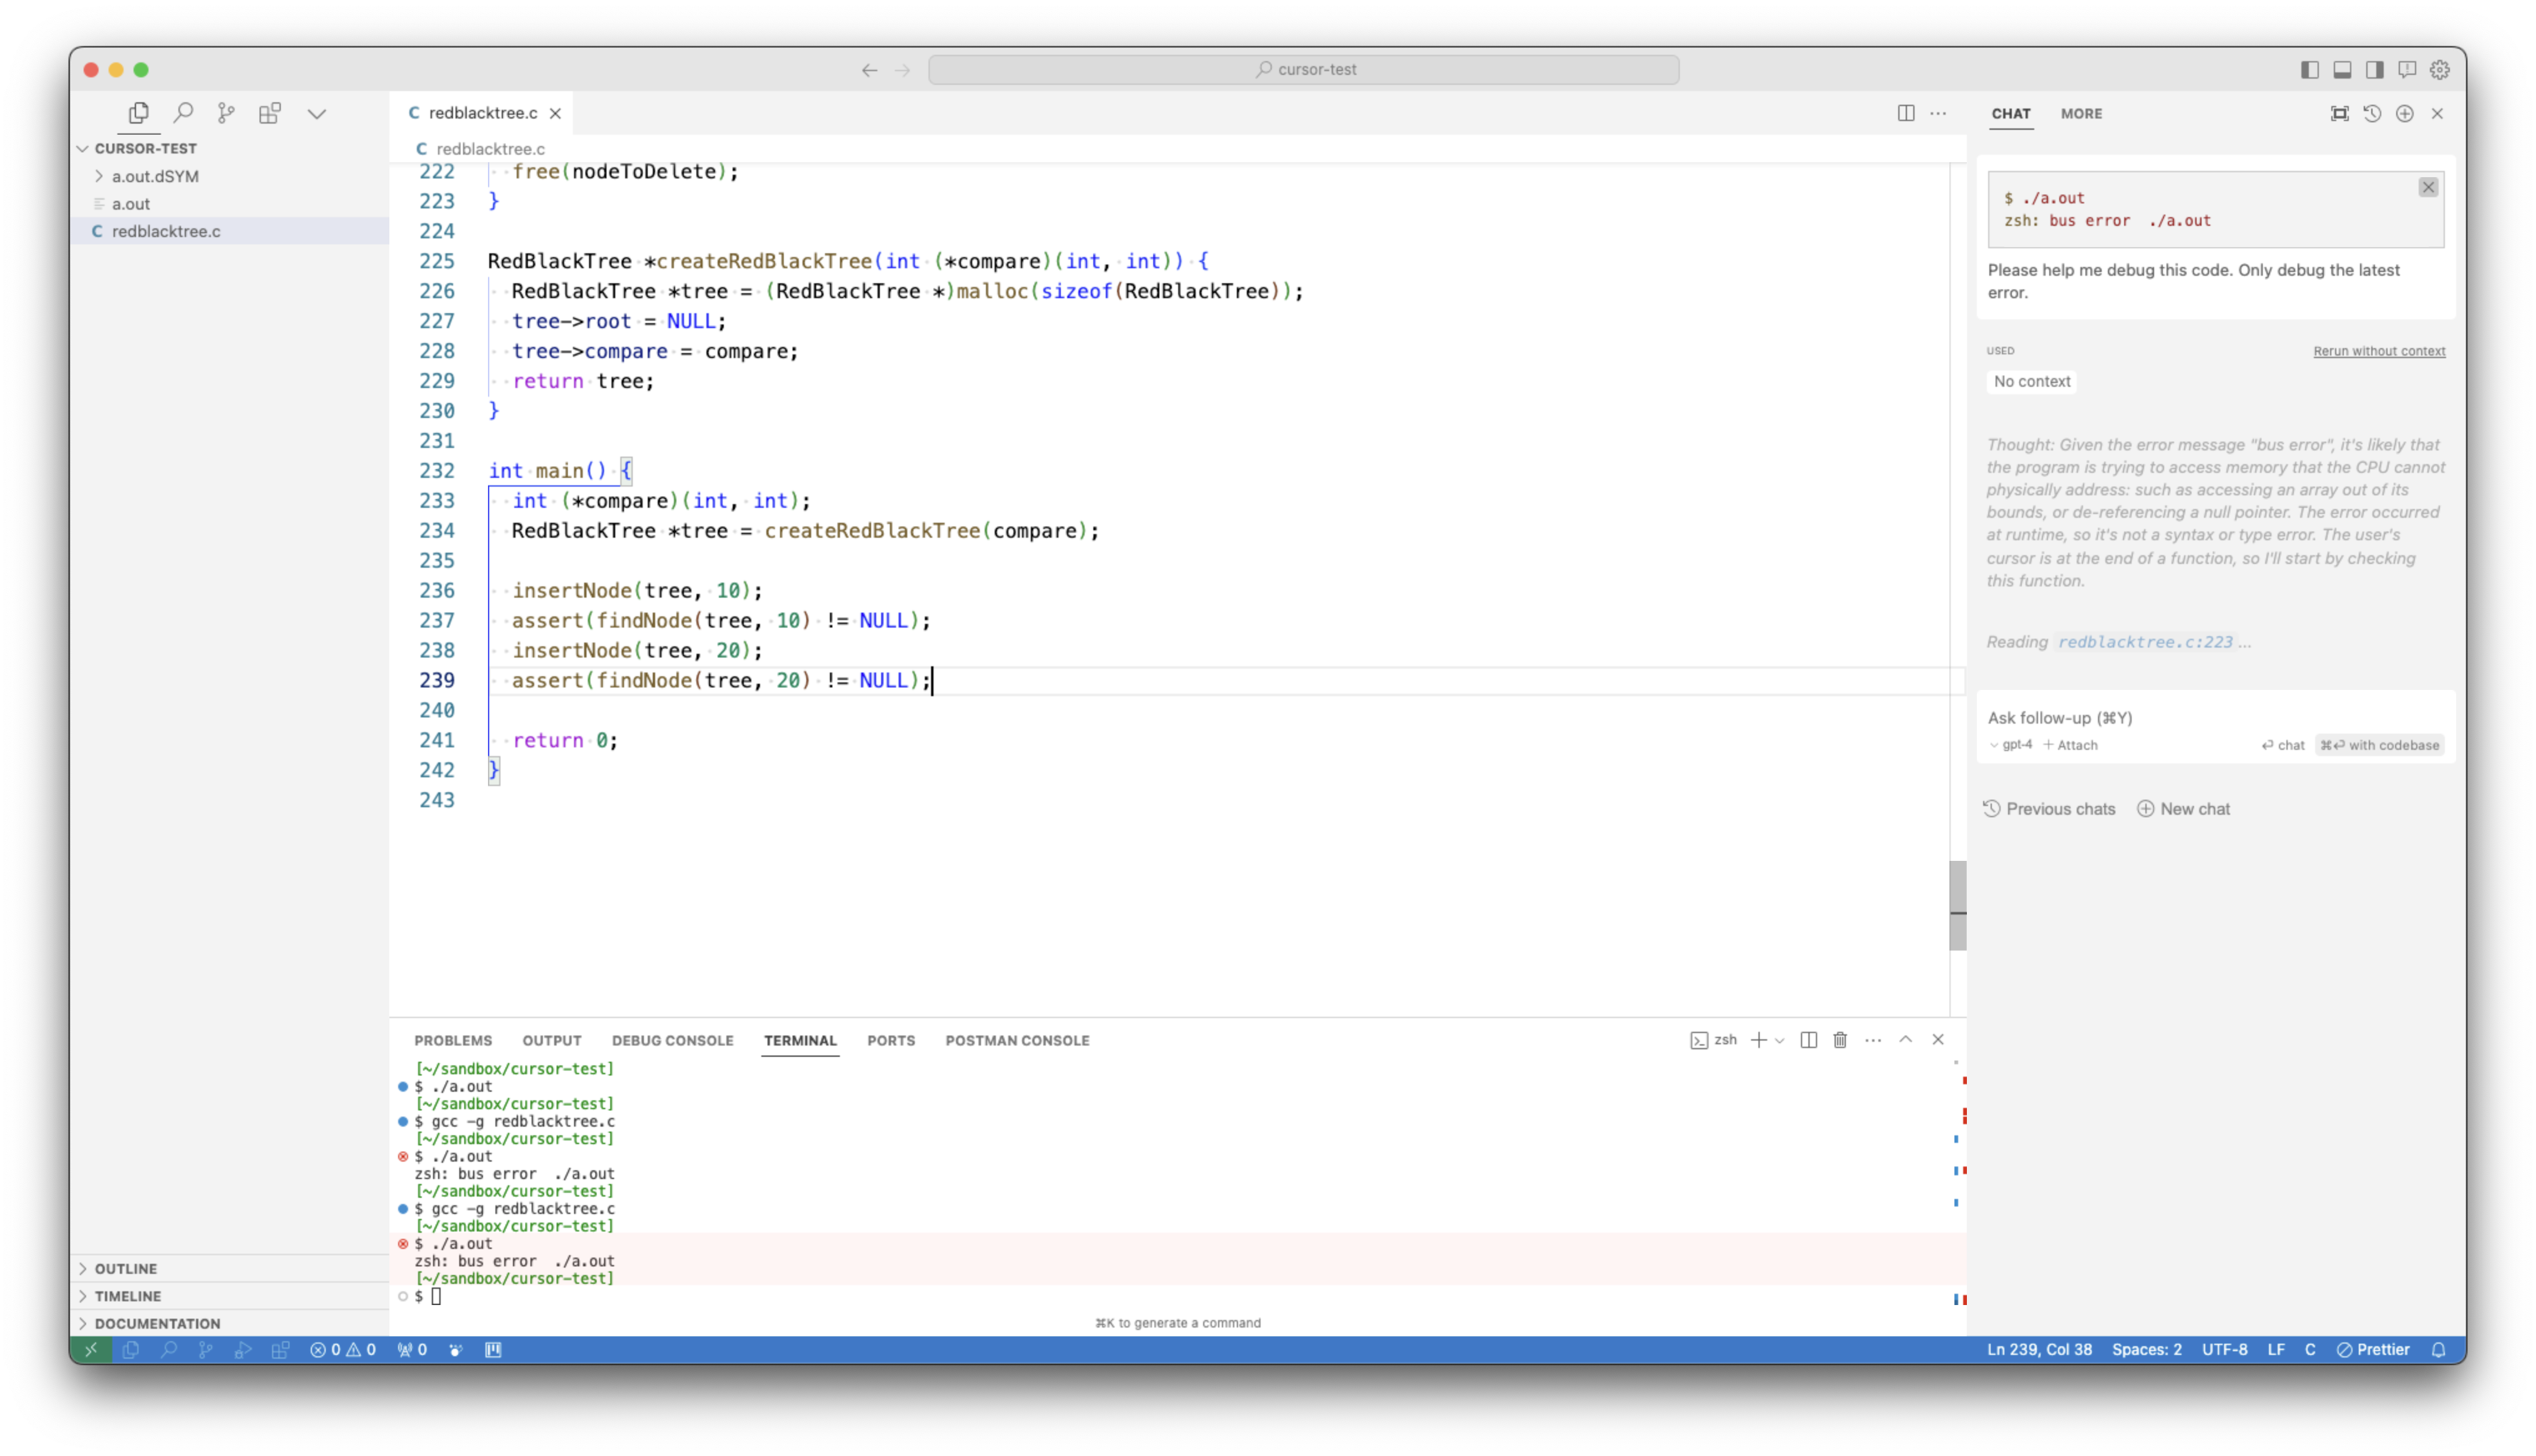Split the editor to the right
This screenshot has width=2536, height=1456.
[1906, 113]
